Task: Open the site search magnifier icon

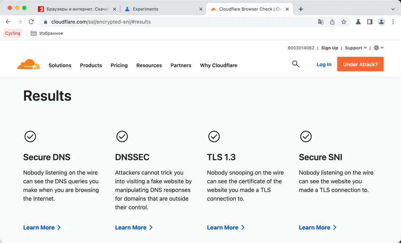Action: (x=296, y=64)
